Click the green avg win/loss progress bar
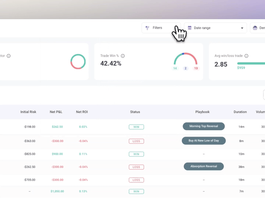Image resolution: width=265 pixels, height=199 pixels. (x=251, y=63)
